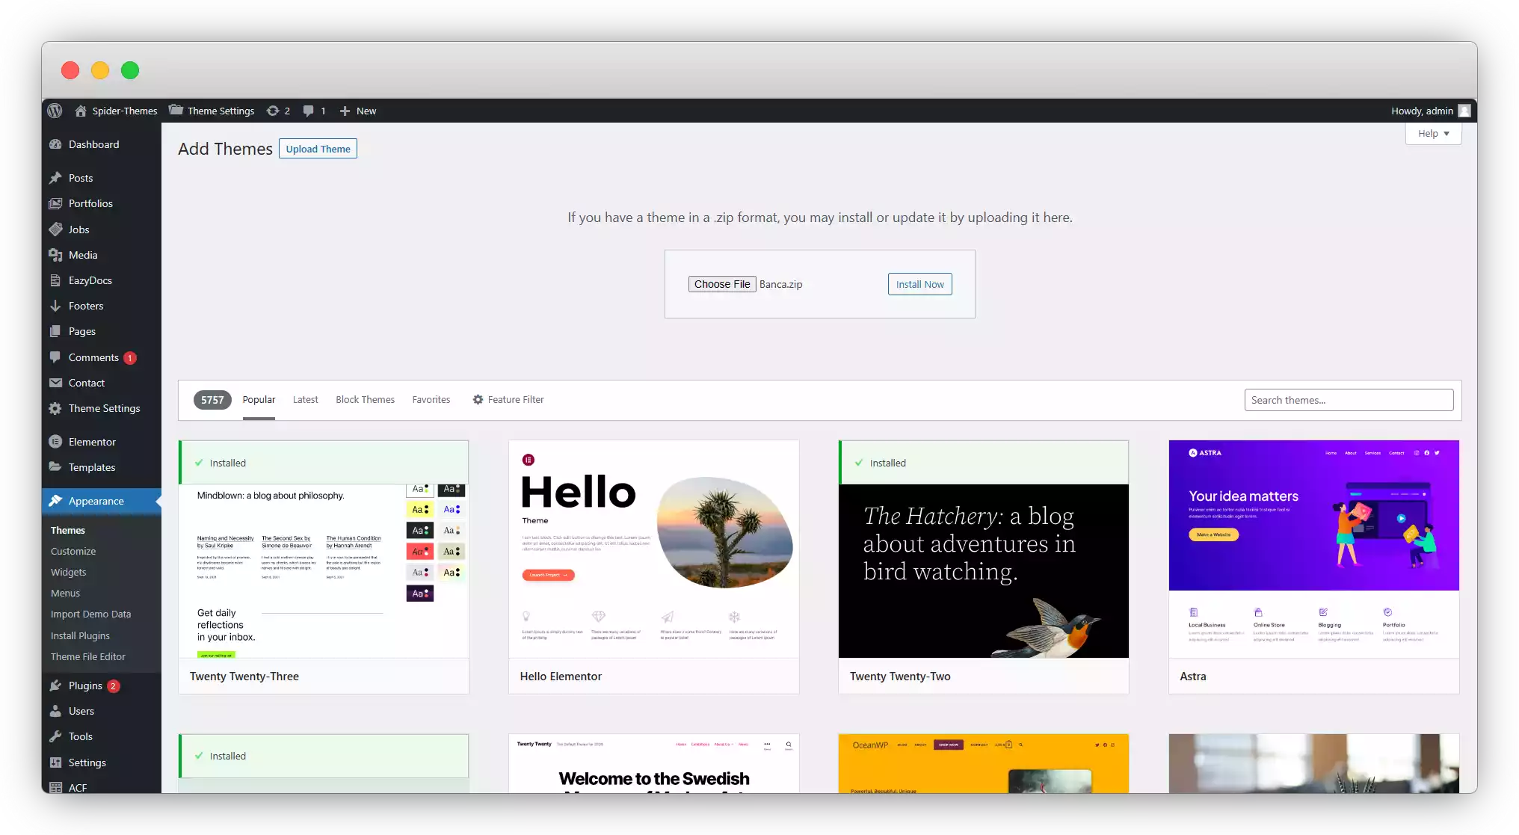
Task: Open Customize submenu link
Action: 73,551
